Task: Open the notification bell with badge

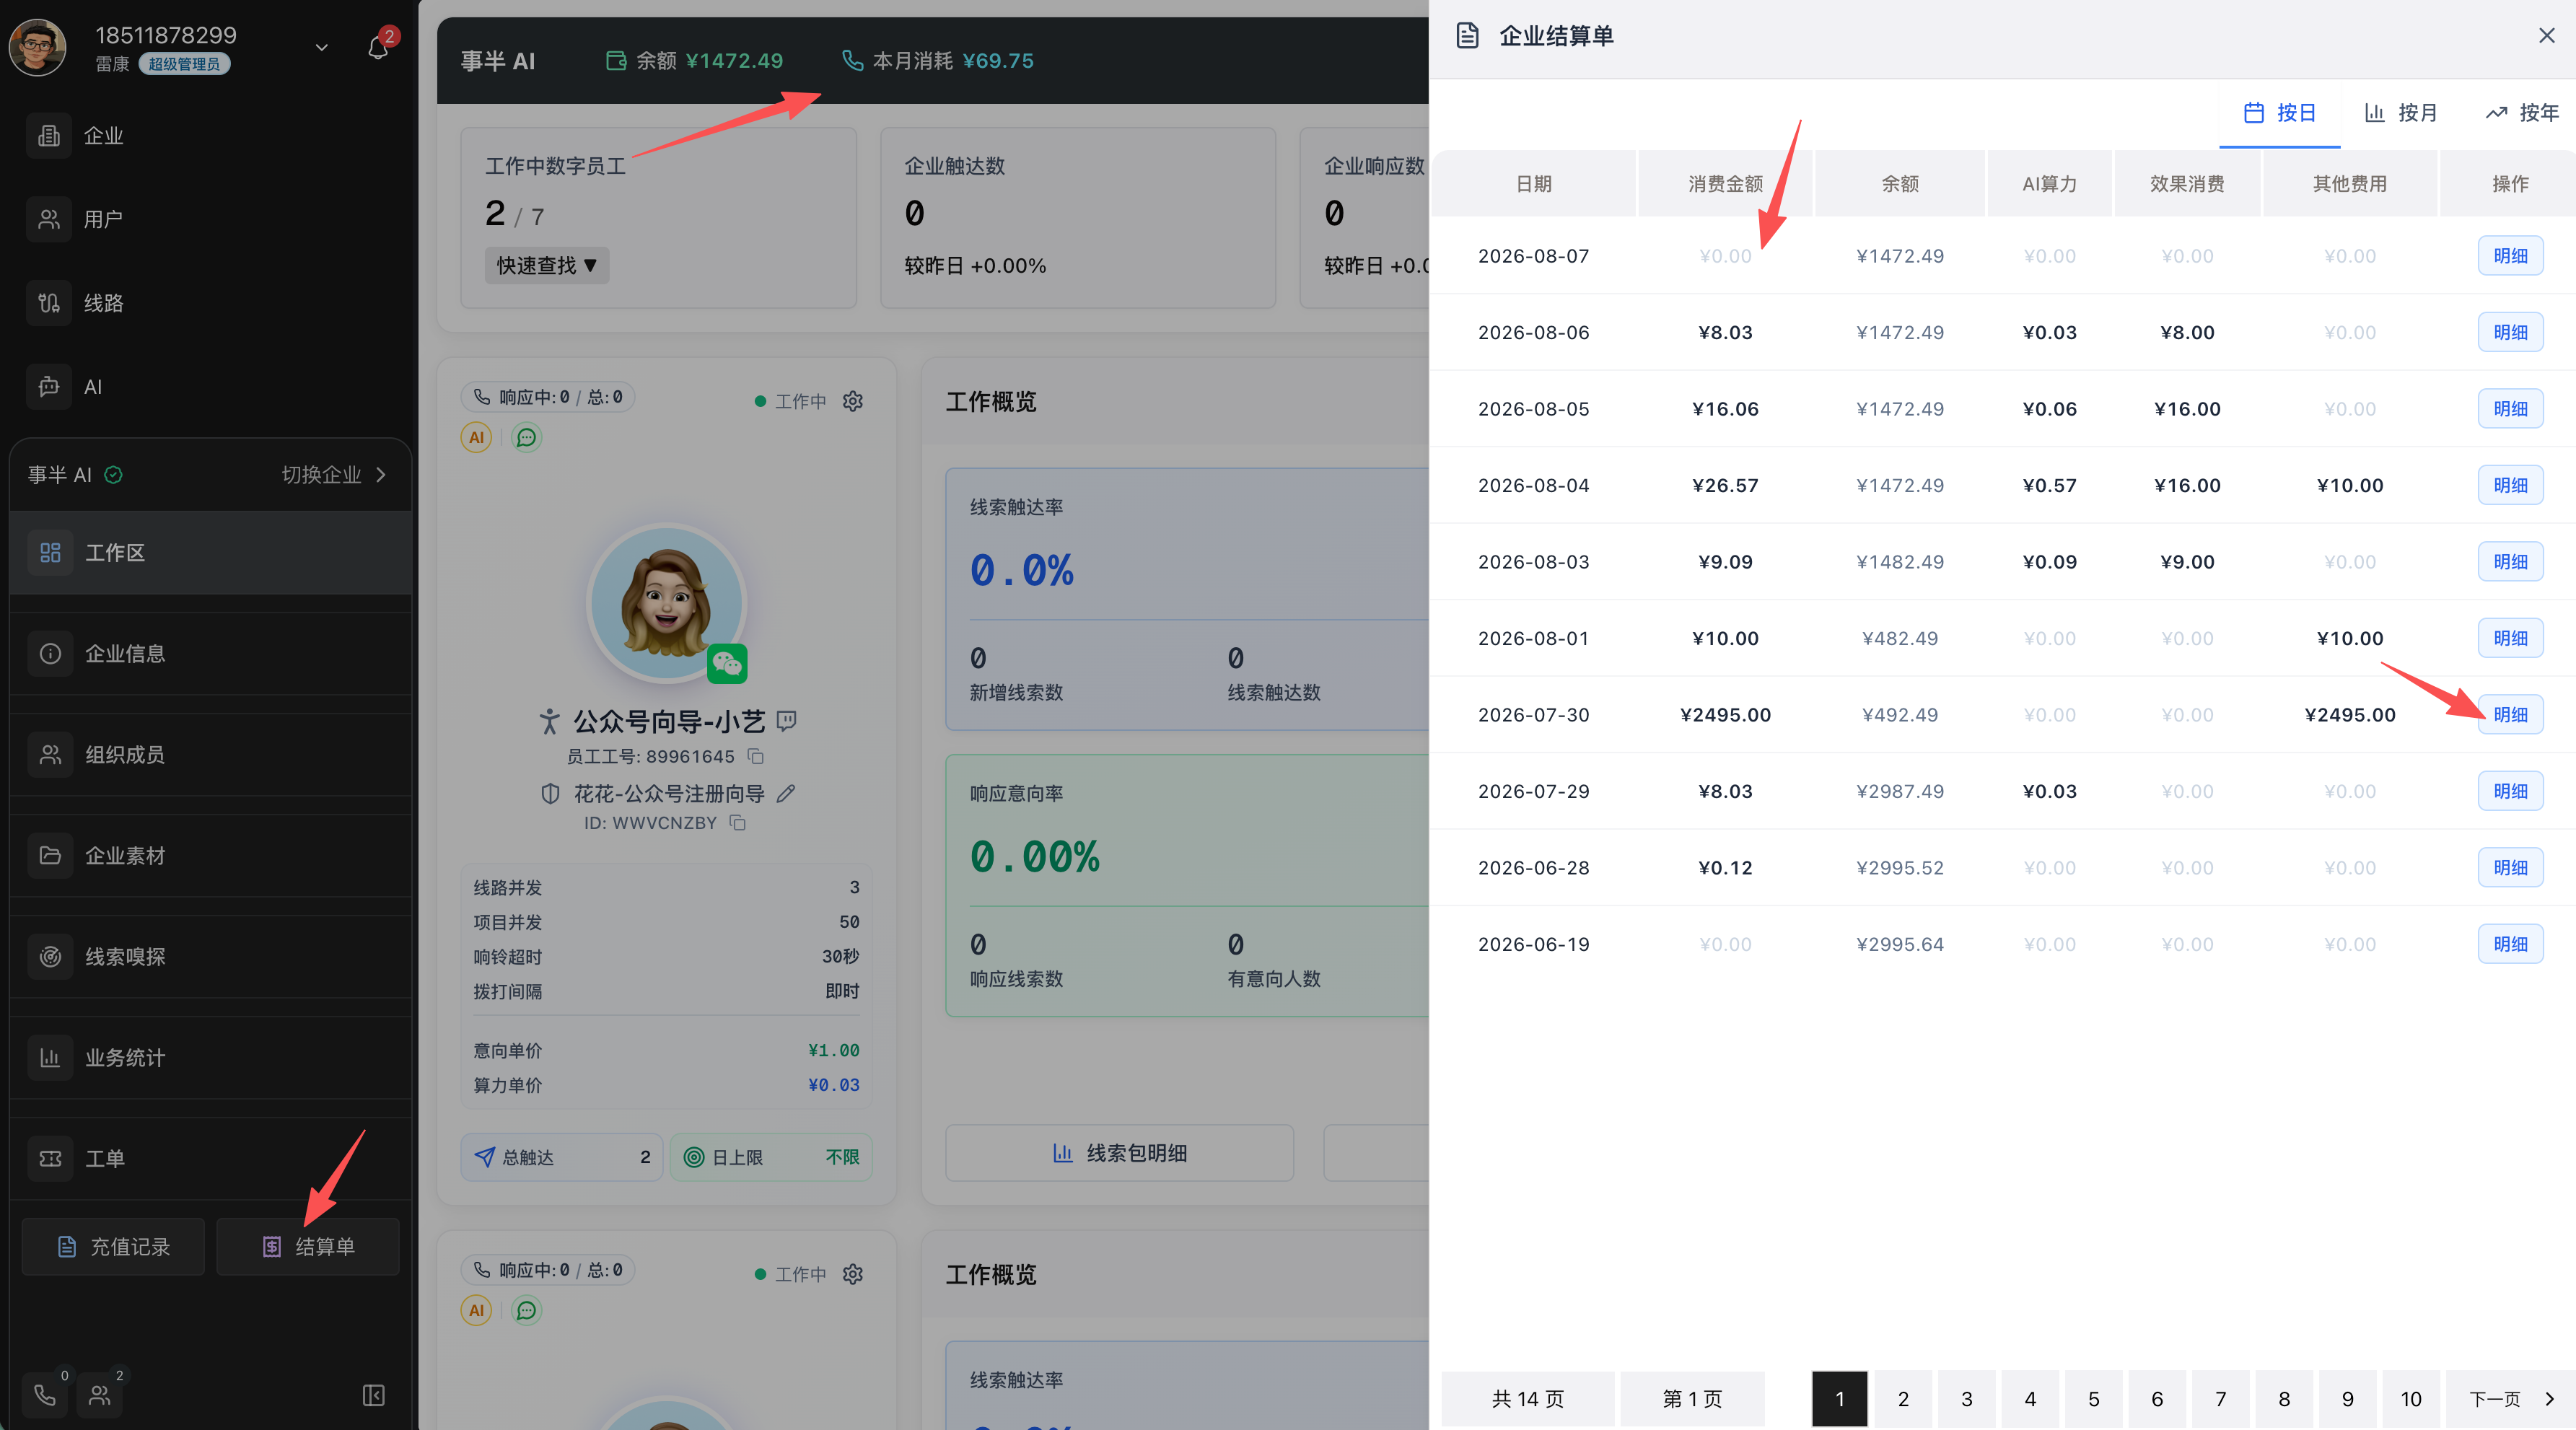Action: pos(379,46)
